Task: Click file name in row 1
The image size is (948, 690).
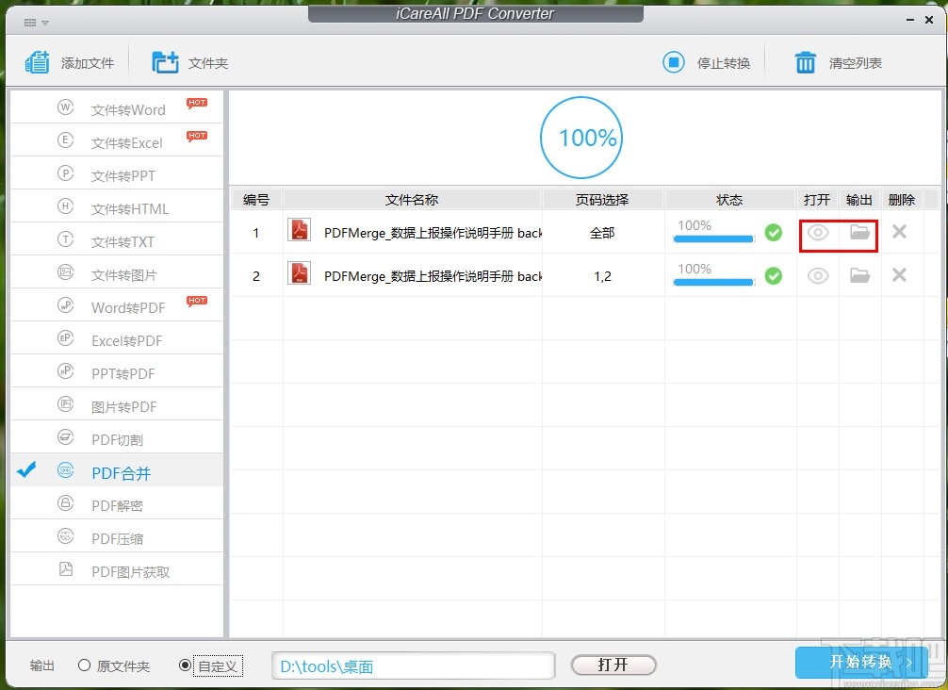Action: pos(433,233)
